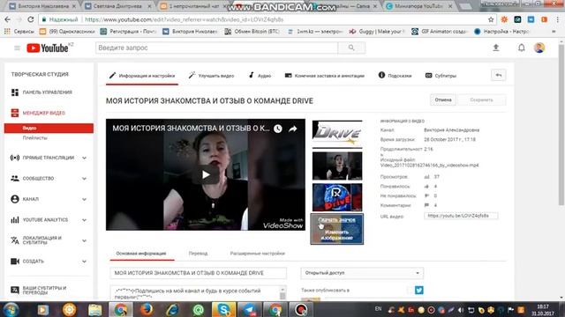Click the back arrow button above Cancel

click(x=499, y=75)
